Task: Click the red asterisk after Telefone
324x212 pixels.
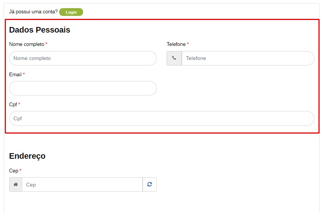Action: [x=188, y=44]
